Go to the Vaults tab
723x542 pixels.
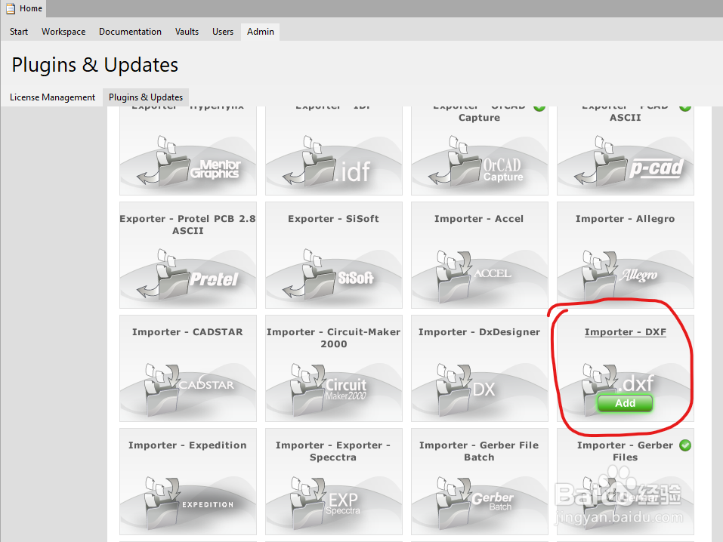pos(187,32)
